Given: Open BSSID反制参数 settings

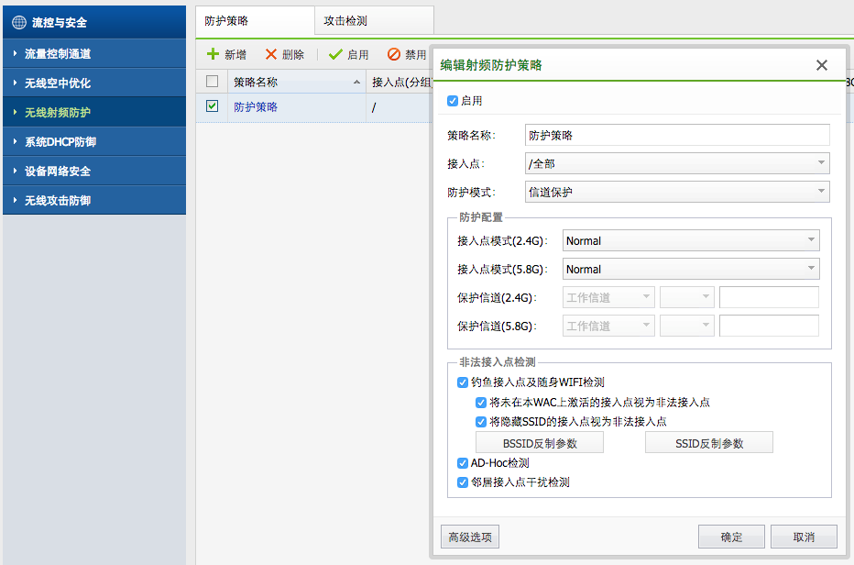Looking at the screenshot, I should [540, 443].
